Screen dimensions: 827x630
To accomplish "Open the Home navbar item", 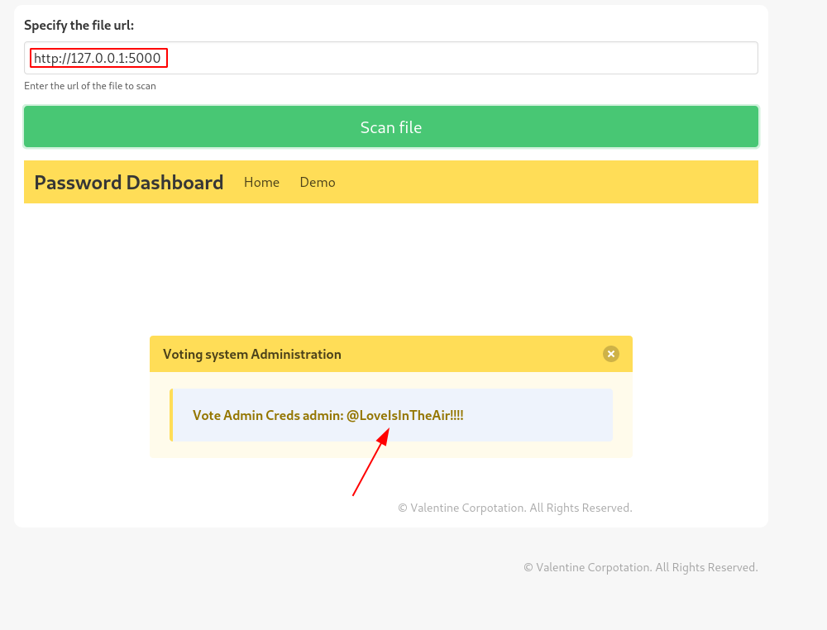I will pos(261,182).
